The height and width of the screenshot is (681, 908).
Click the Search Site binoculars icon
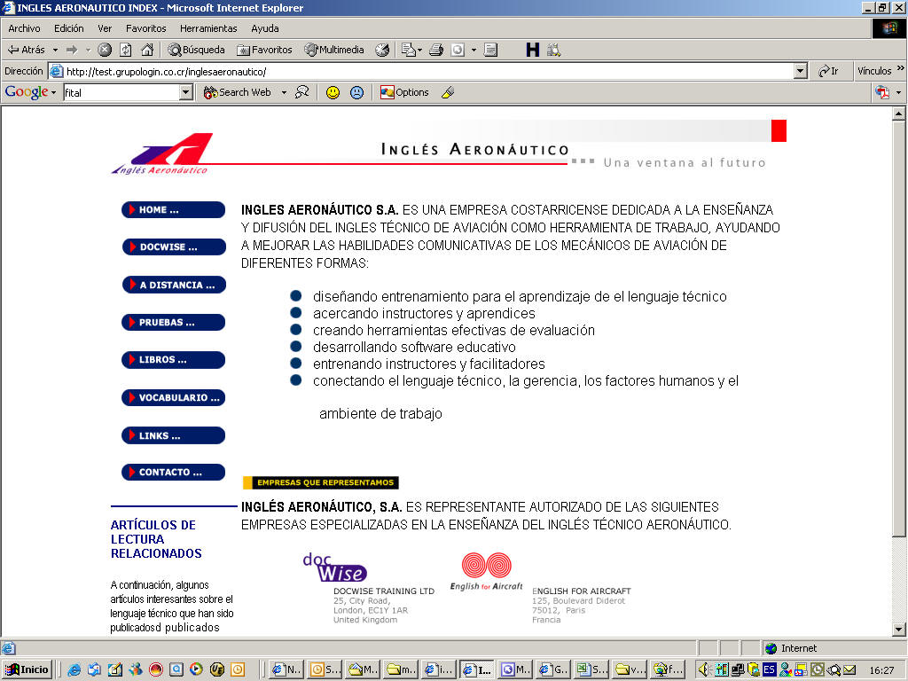pos(302,92)
